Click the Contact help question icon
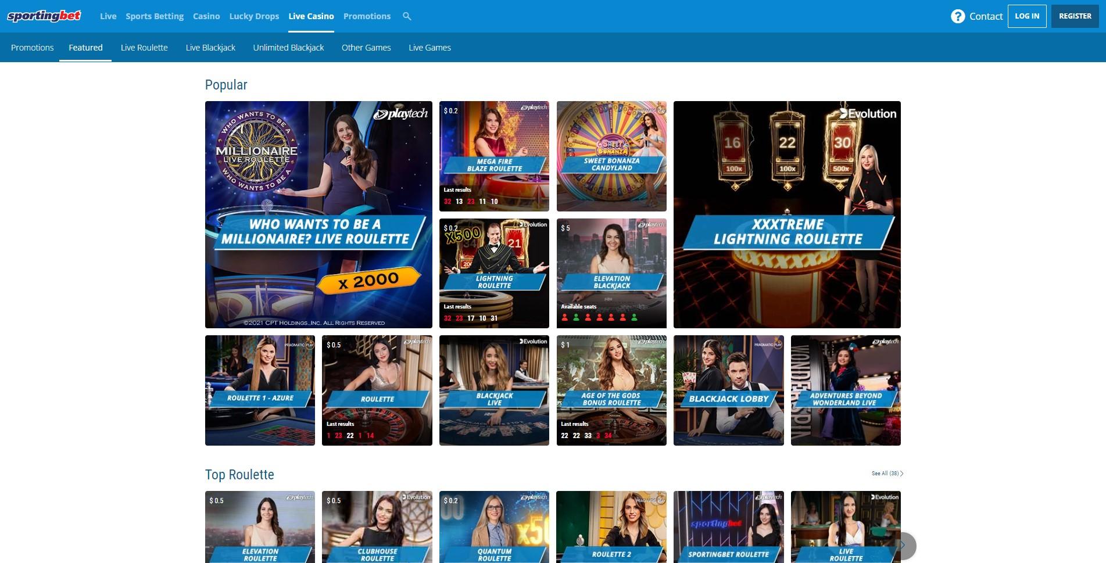The image size is (1106, 563). [958, 16]
